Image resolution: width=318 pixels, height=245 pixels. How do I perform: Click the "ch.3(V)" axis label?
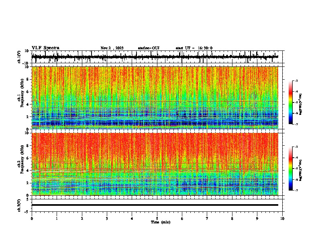coord(19,205)
